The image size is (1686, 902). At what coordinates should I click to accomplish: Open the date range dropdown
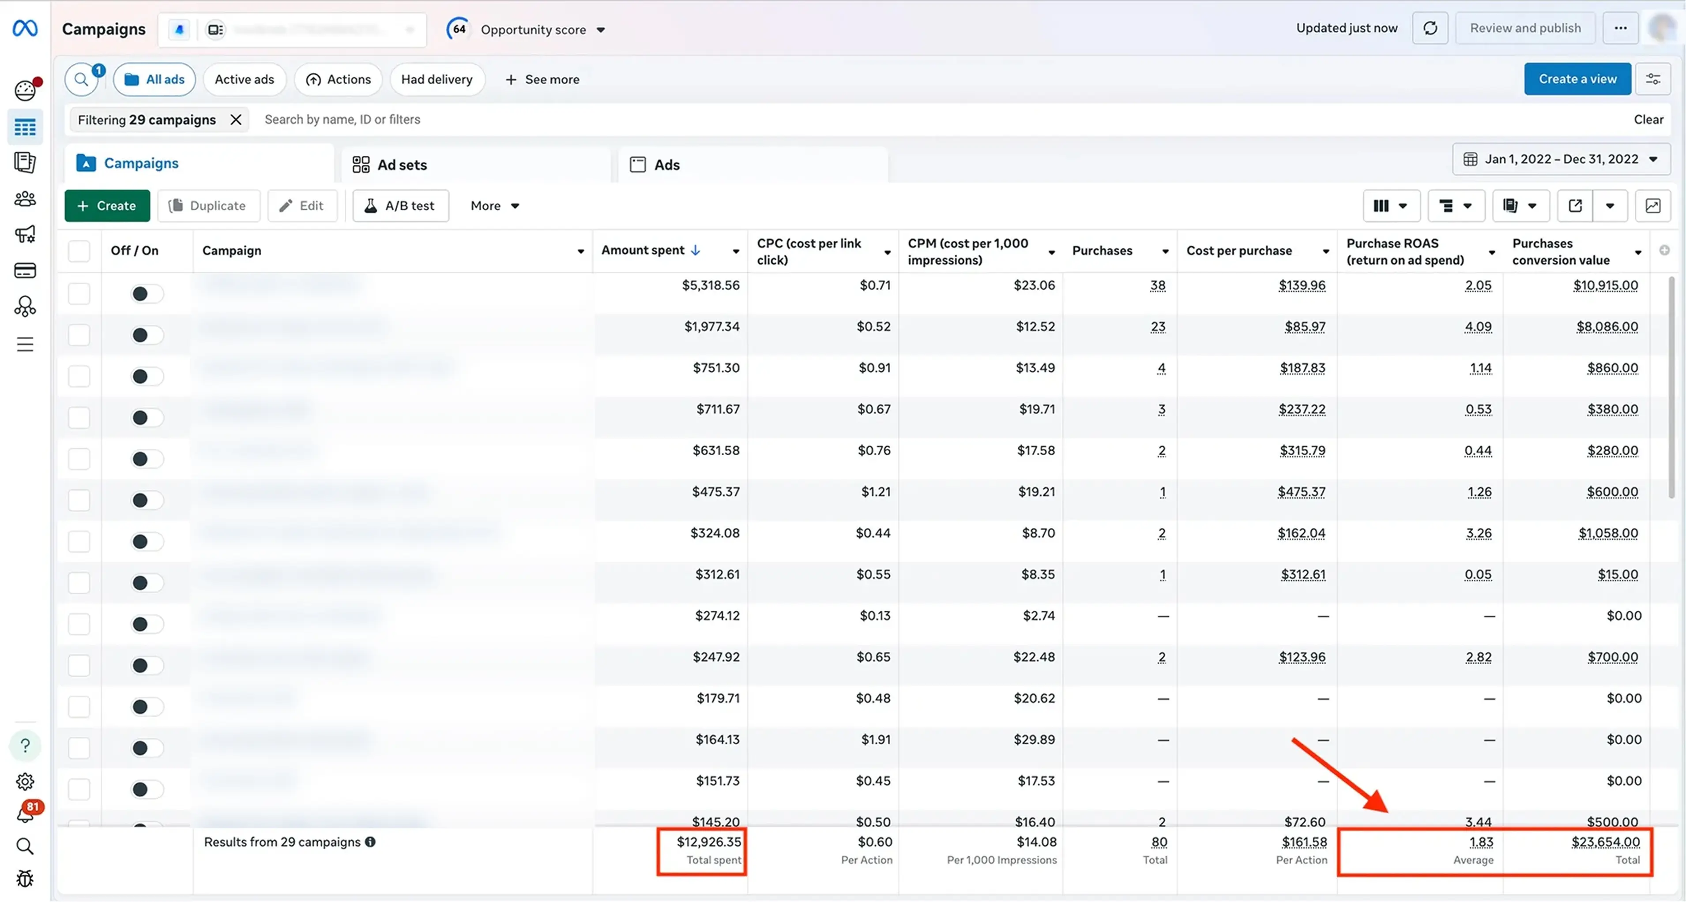(1561, 159)
